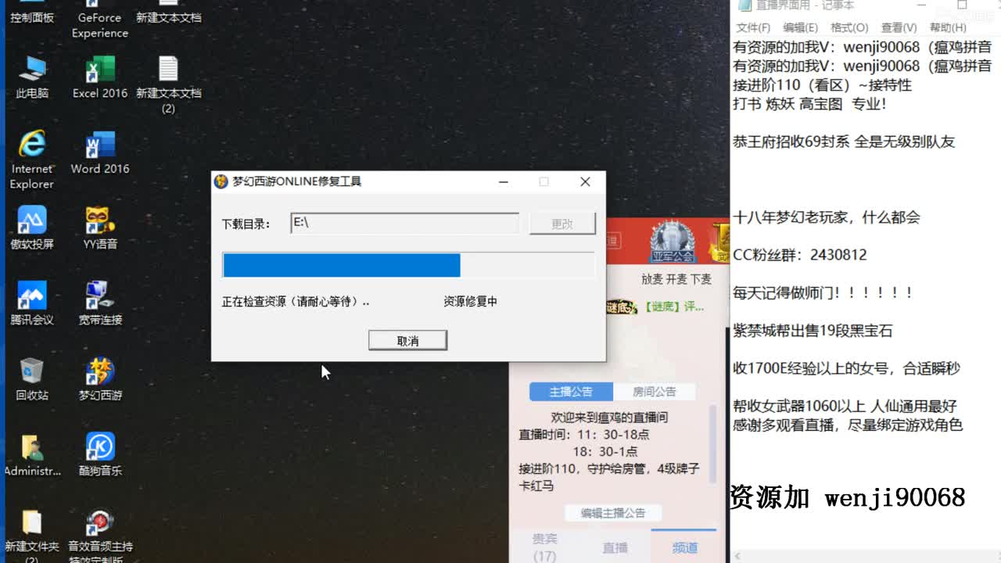The image size is (1001, 563).
Task: Launch 酷狗音乐 from the desktop
Action: pos(100,455)
